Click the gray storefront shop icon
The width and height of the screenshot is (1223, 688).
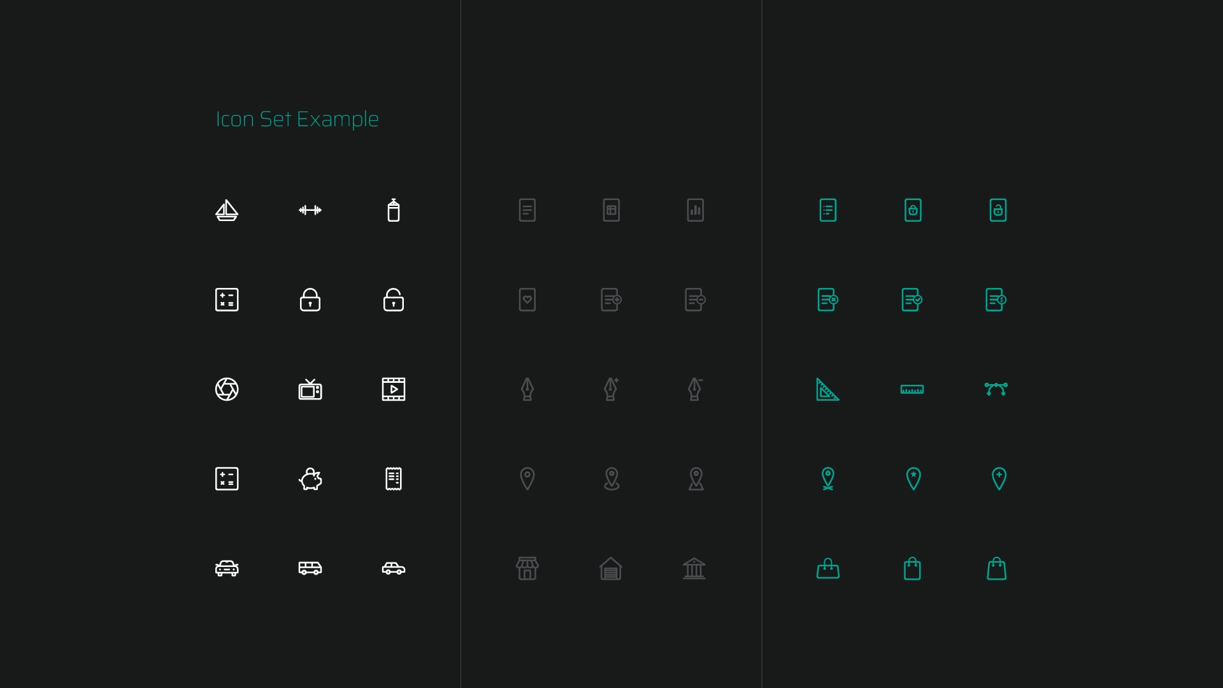tap(527, 568)
